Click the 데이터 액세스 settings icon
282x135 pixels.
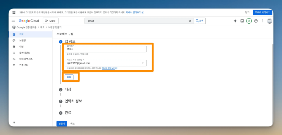[14, 59]
